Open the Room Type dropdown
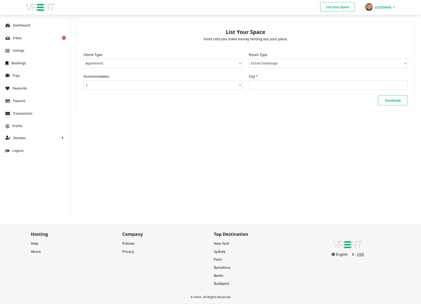 (328, 63)
